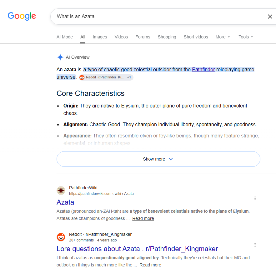This screenshot has width=276, height=268.
Task: Clear the search box with X
Action: pyautogui.click(x=270, y=17)
